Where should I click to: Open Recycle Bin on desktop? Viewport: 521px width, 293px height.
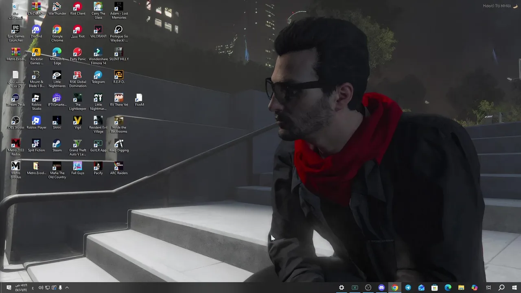(x=15, y=11)
